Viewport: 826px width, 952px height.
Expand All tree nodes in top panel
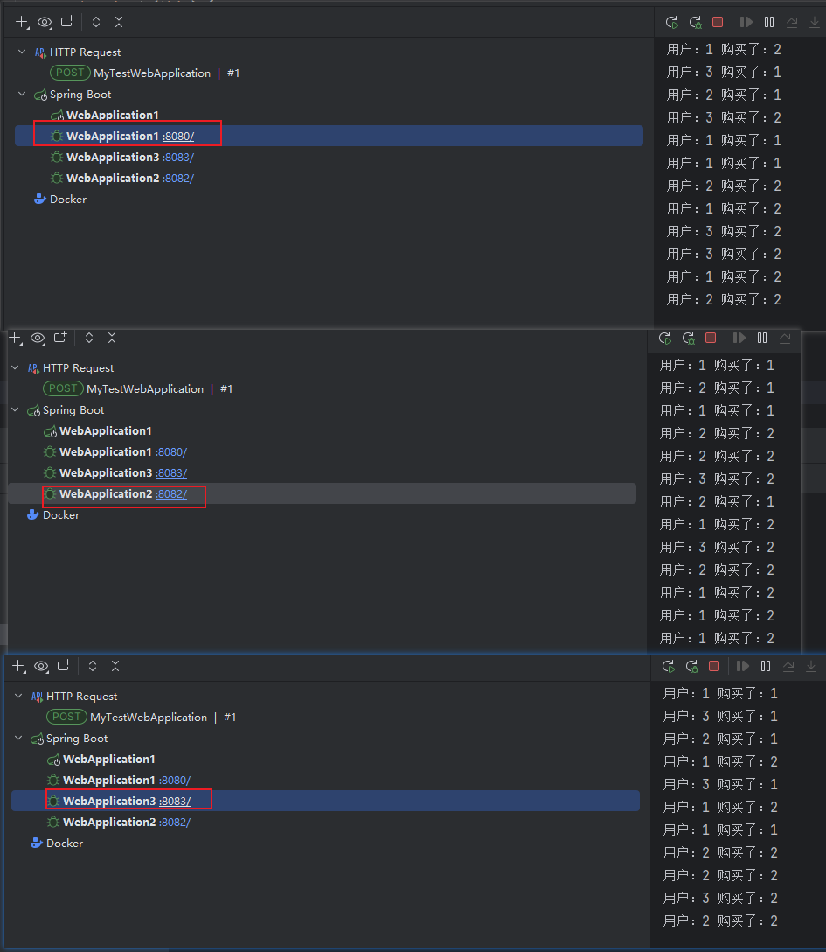point(96,22)
